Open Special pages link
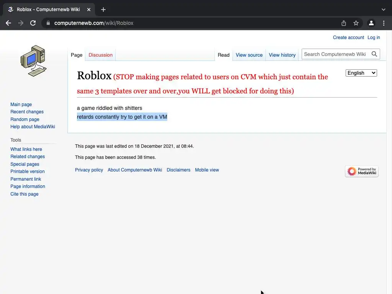 click(x=25, y=164)
